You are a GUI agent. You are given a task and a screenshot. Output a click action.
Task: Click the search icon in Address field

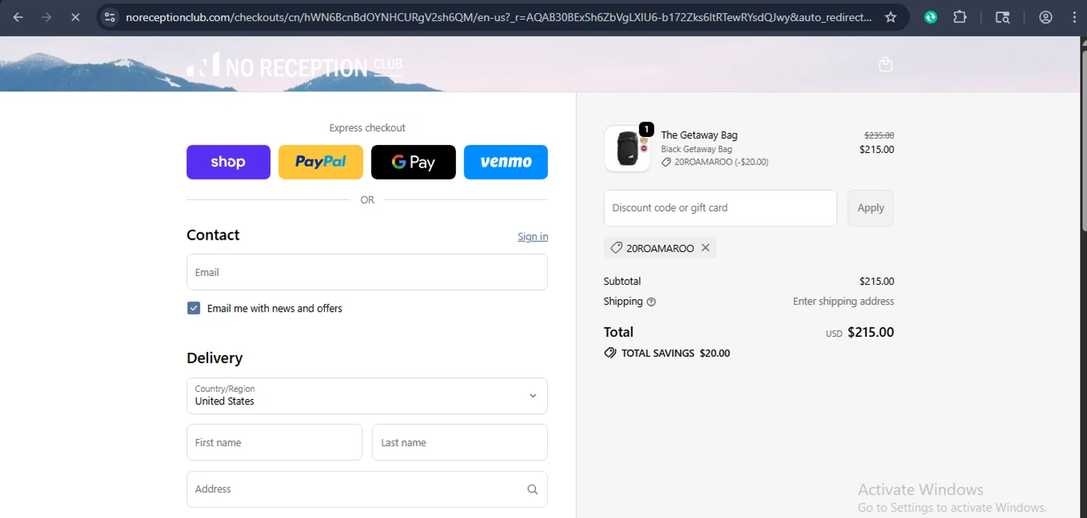point(533,490)
